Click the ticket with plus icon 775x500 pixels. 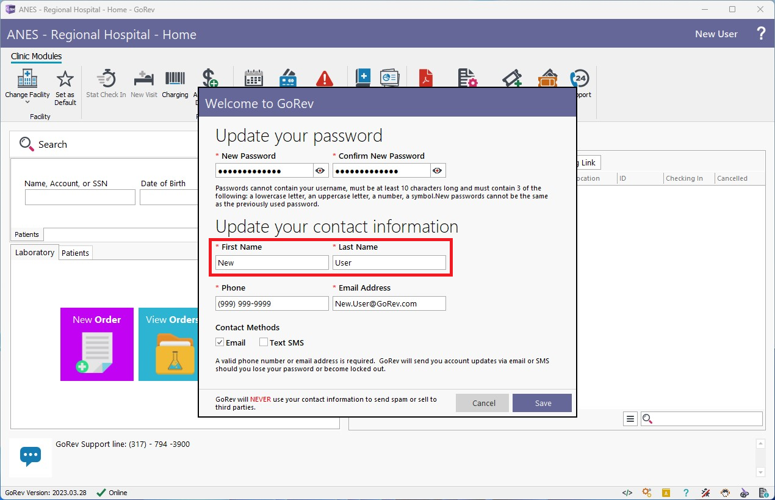(x=511, y=78)
